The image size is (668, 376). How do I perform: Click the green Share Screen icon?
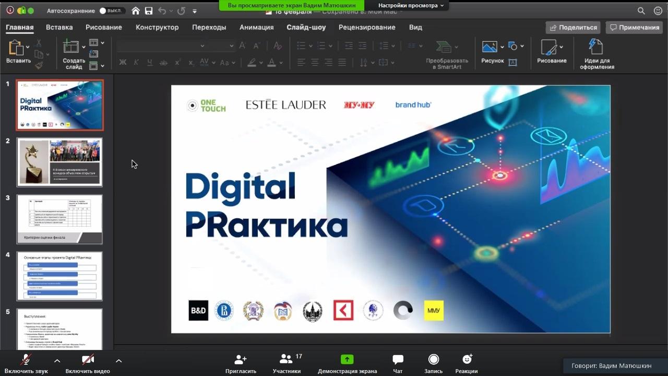[347, 359]
